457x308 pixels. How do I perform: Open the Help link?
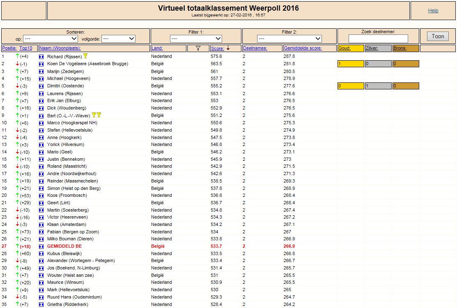pos(433,11)
